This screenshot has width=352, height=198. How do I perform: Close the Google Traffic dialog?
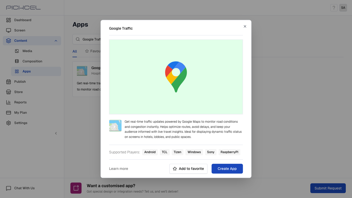tap(245, 26)
